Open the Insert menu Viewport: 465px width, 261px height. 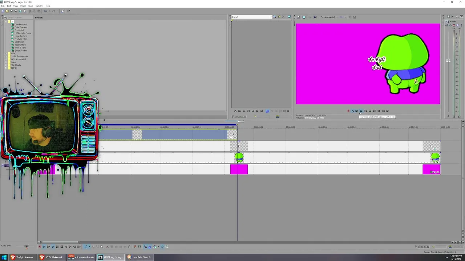(x=23, y=6)
